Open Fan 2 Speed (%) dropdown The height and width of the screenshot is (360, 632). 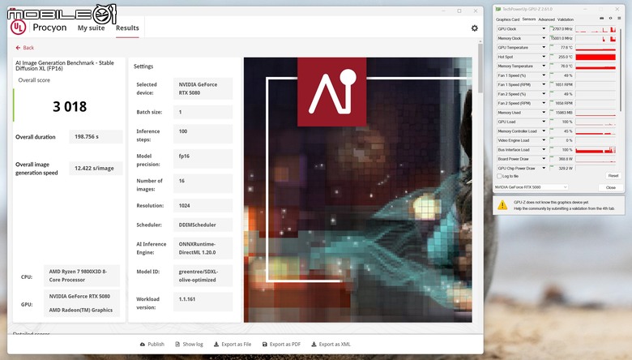point(544,94)
